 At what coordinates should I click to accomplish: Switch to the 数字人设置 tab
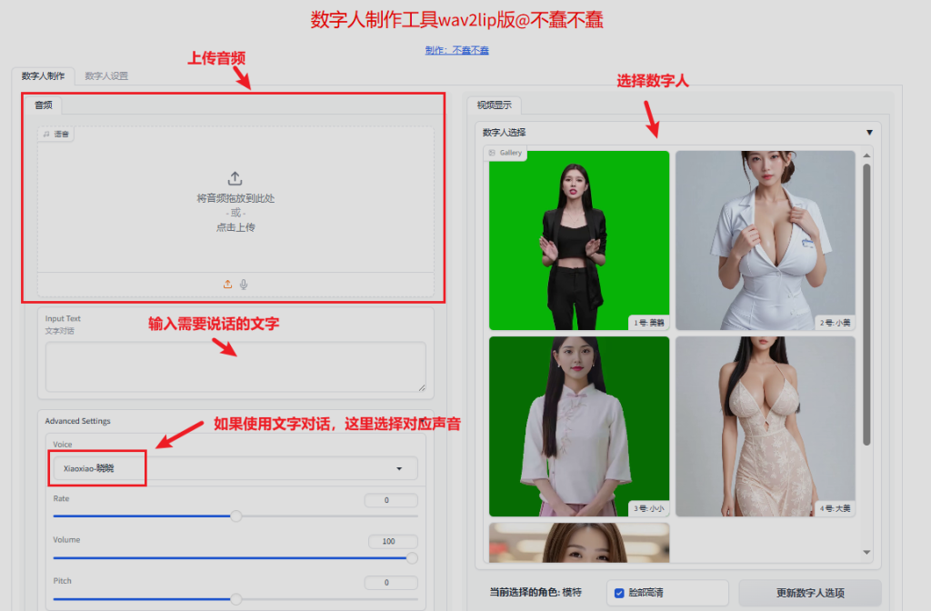pos(106,76)
